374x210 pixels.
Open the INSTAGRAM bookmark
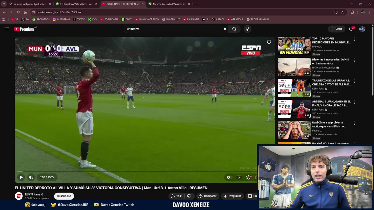tap(61, 20)
